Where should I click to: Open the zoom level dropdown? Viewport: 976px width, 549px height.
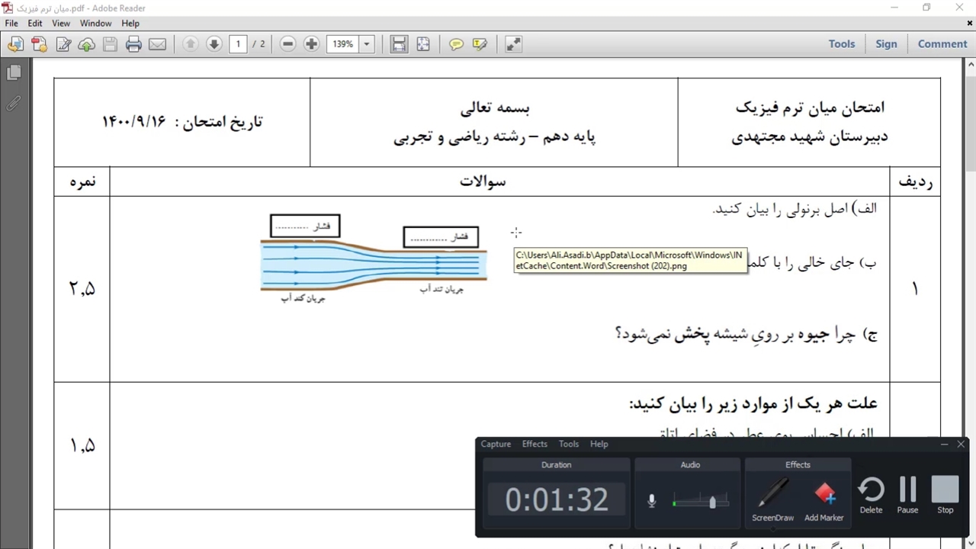[367, 44]
